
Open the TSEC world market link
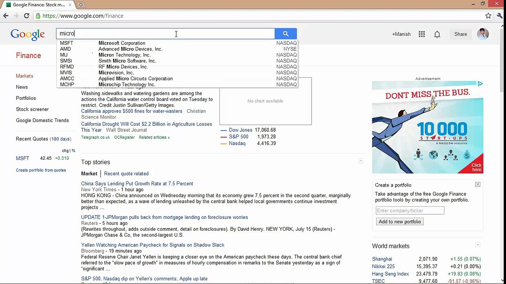pyautogui.click(x=378, y=281)
